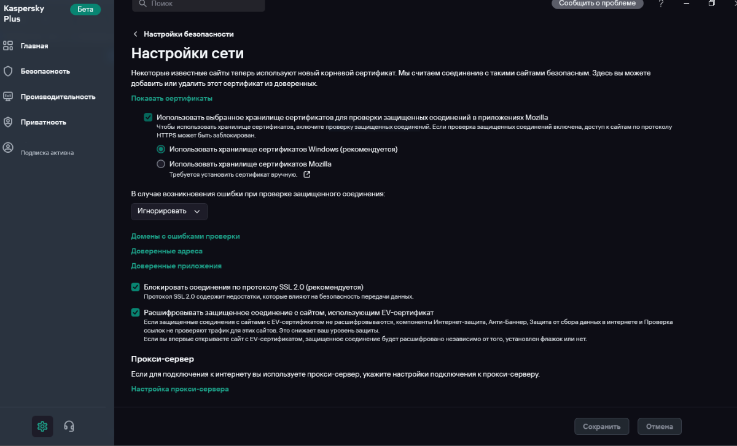Uncheck the Mozilla certificate store usage checkbox
The height and width of the screenshot is (446, 737).
pos(148,117)
